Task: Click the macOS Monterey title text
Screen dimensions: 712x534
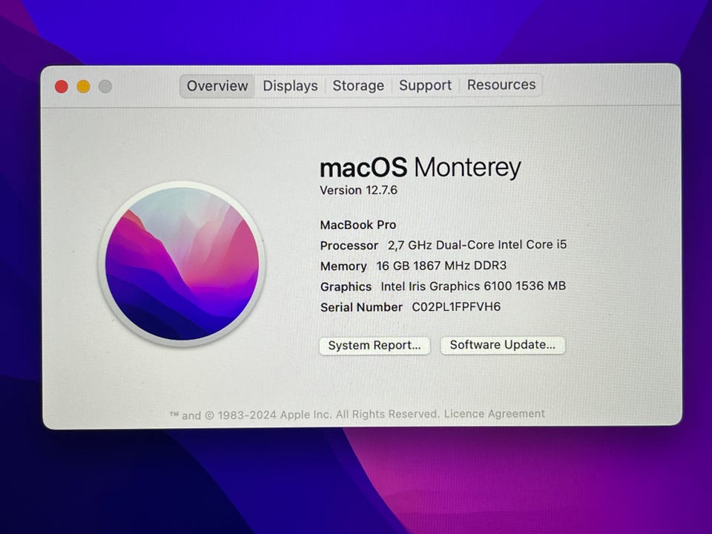Action: coord(420,167)
